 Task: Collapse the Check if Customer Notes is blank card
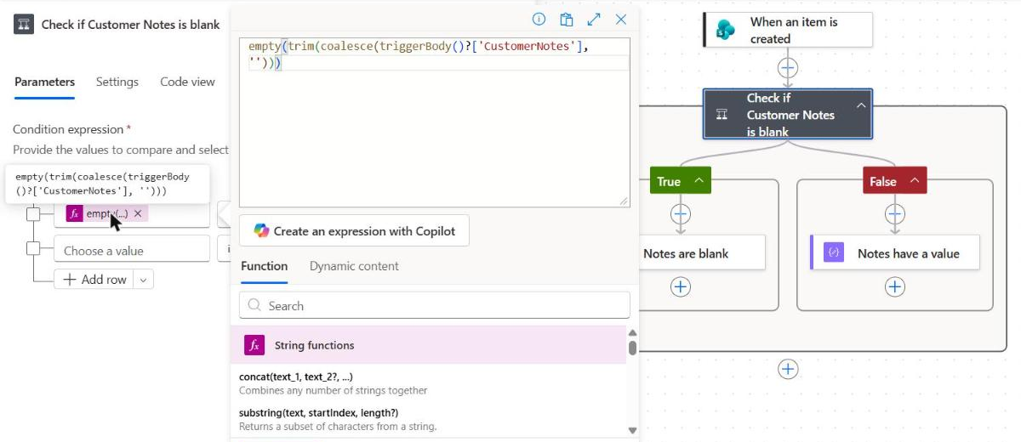pyautogui.click(x=860, y=105)
